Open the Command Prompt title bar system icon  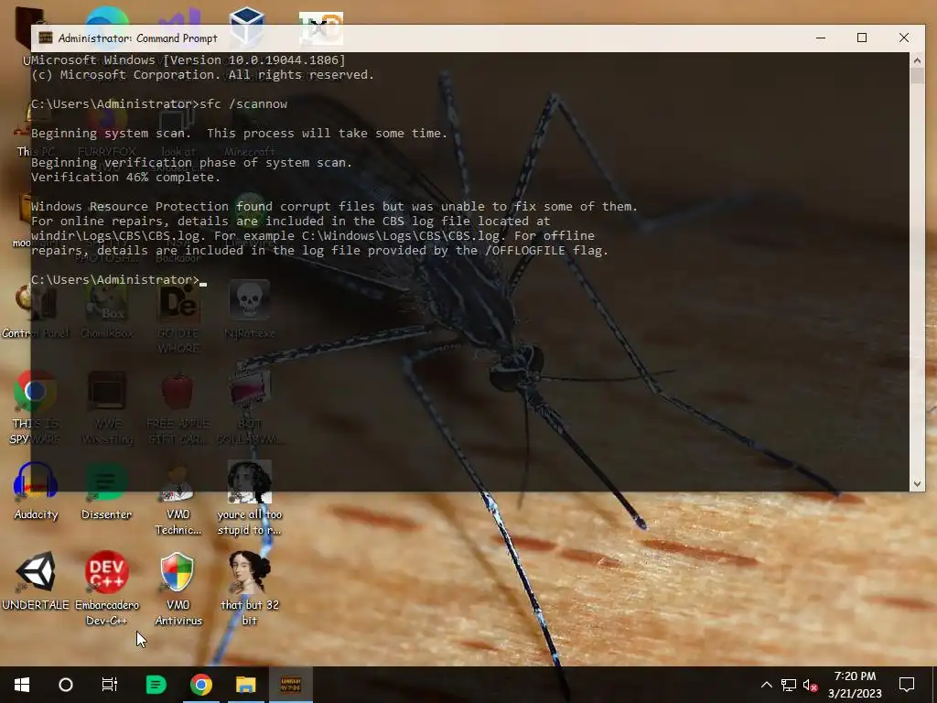click(46, 38)
